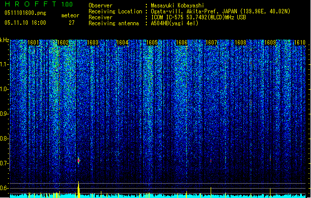Click the 'Receiving antenna' label
The height and width of the screenshot is (198, 311).
pos(114,23)
